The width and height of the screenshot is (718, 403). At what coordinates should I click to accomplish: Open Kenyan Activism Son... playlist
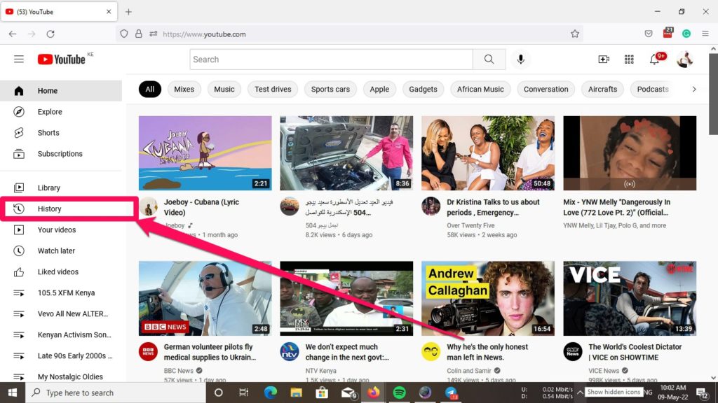coord(61,335)
